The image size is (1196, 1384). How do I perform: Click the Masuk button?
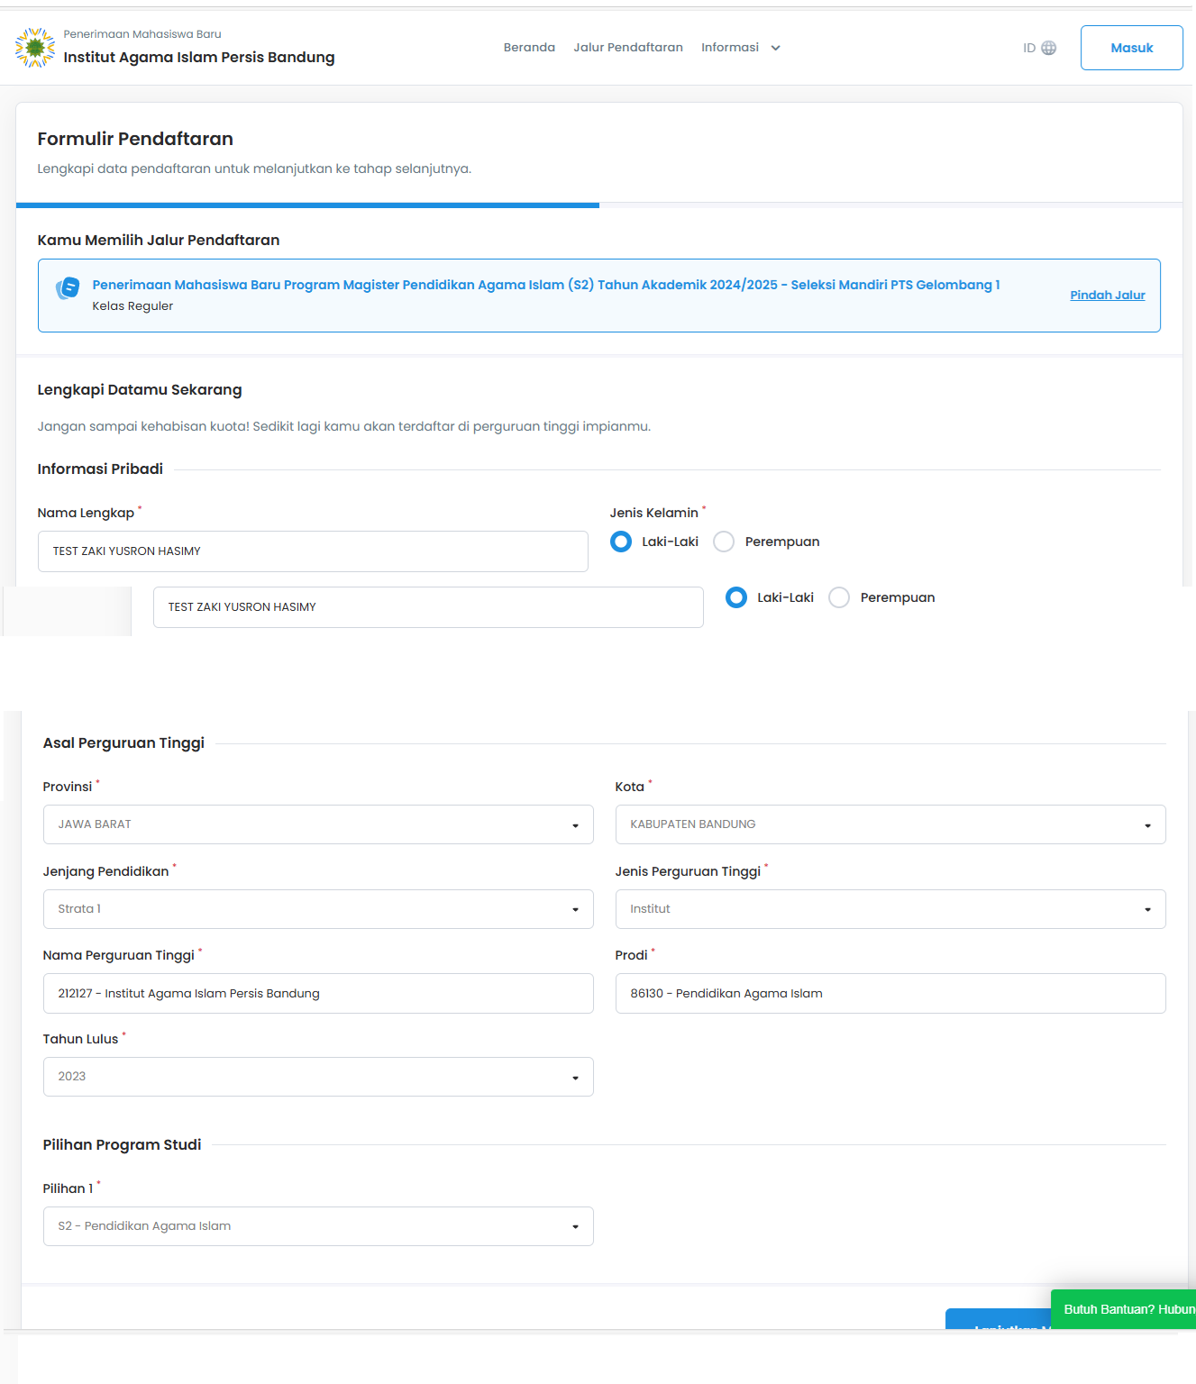tap(1131, 48)
